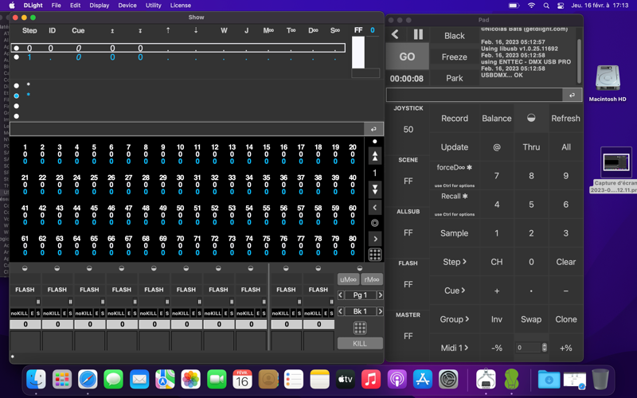Click the channel grid icon below arrows
637x398 pixels.
coord(375,256)
